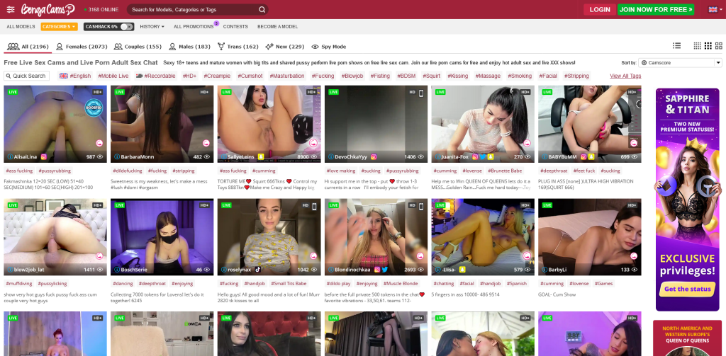Click the magnifier icon in search bar
This screenshot has width=726, height=356.
click(262, 10)
